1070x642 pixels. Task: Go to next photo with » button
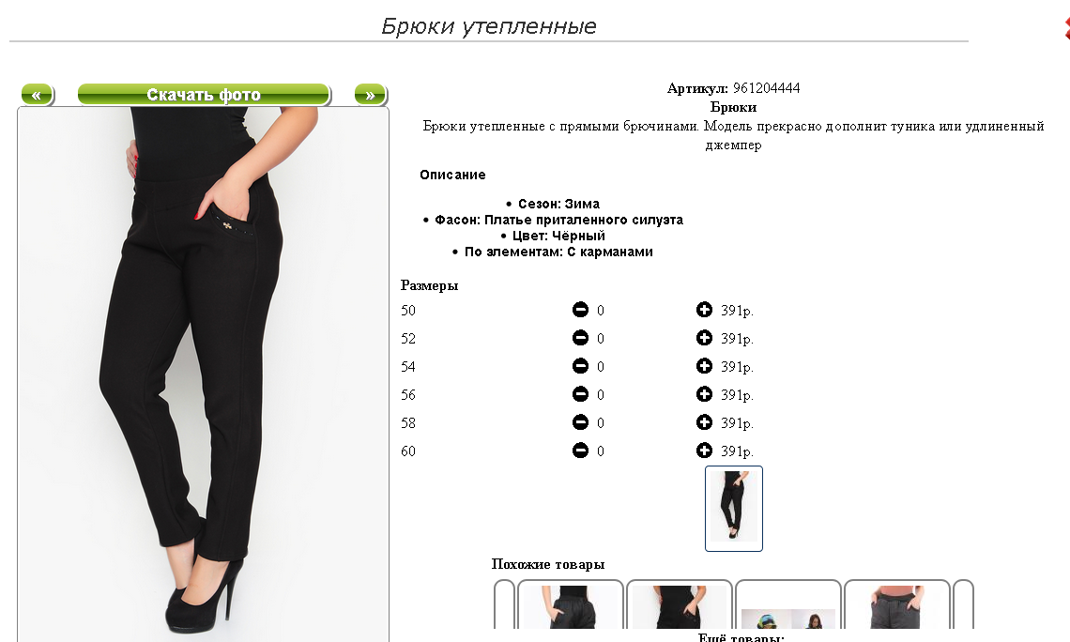click(x=371, y=94)
